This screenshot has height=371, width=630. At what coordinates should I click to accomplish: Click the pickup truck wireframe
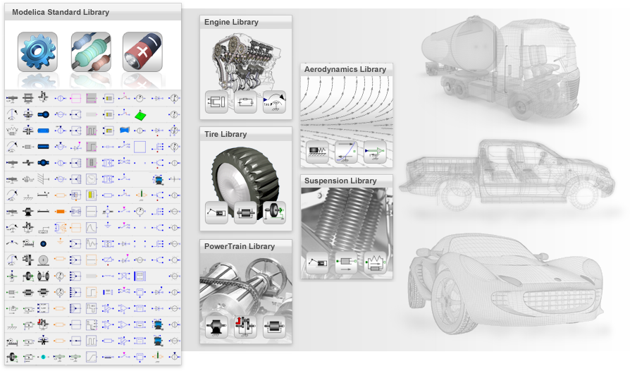click(506, 175)
